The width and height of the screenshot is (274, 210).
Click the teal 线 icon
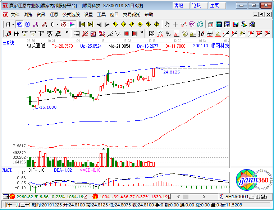pyautogui.click(x=200, y=24)
